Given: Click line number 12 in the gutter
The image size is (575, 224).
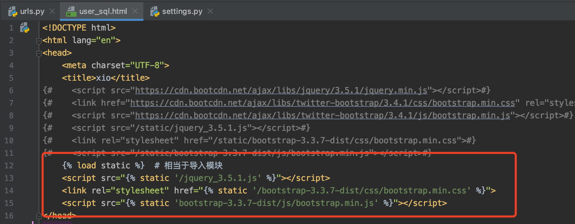Looking at the screenshot, I should pos(9,166).
